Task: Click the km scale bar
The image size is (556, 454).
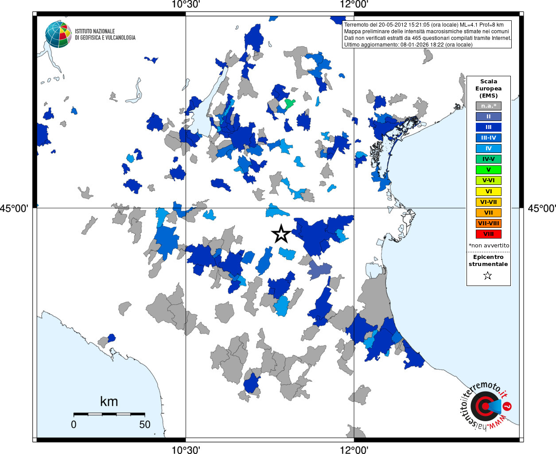Action: 109,414
